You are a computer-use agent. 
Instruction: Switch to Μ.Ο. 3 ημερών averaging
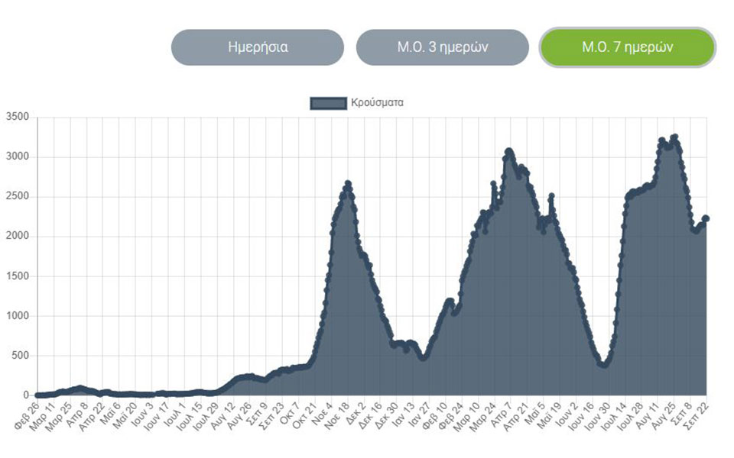pyautogui.click(x=441, y=47)
